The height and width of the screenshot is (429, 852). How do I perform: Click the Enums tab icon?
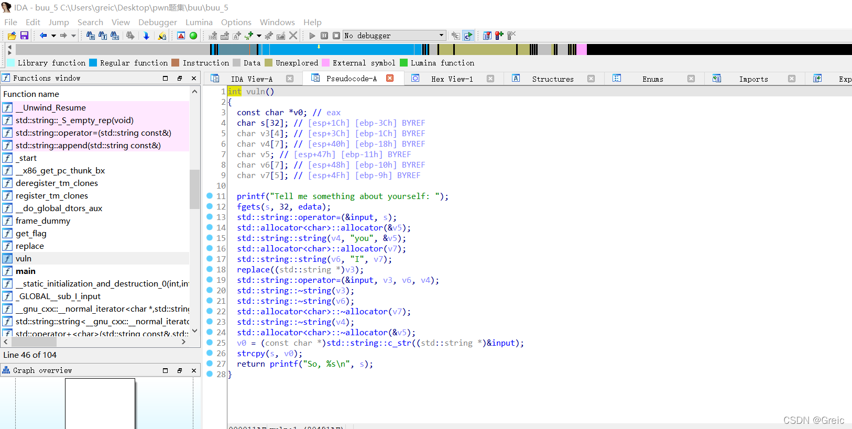pos(617,78)
